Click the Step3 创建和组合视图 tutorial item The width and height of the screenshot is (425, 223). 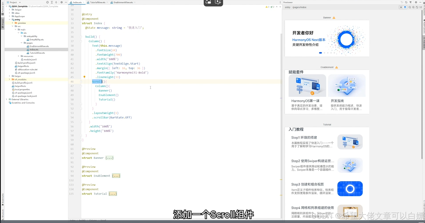[x=327, y=188]
